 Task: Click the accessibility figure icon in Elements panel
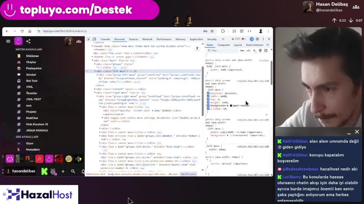(197, 48)
